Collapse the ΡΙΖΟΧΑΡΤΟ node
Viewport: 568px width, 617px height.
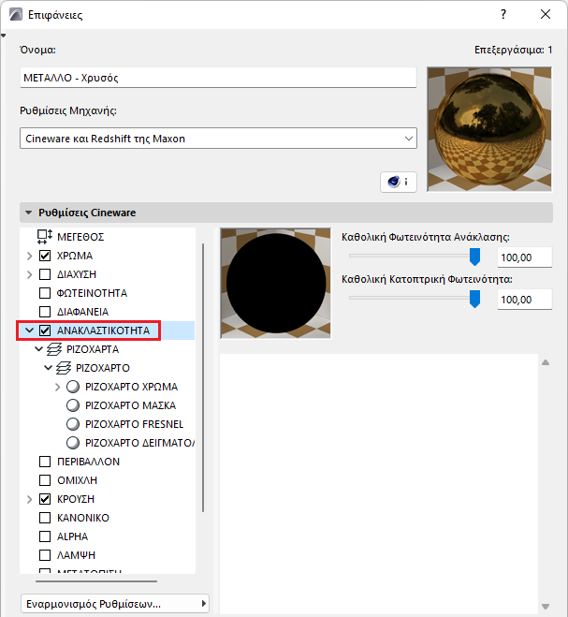pos(48,368)
